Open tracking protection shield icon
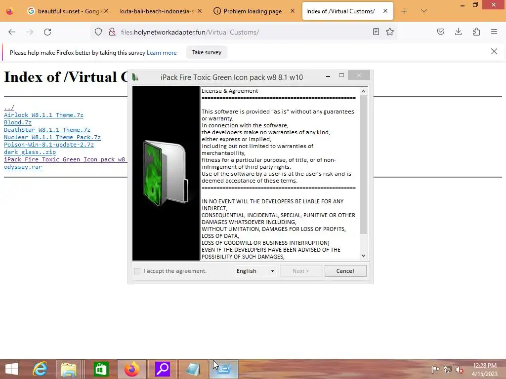Screen dimensions: 506x379 tap(98, 32)
